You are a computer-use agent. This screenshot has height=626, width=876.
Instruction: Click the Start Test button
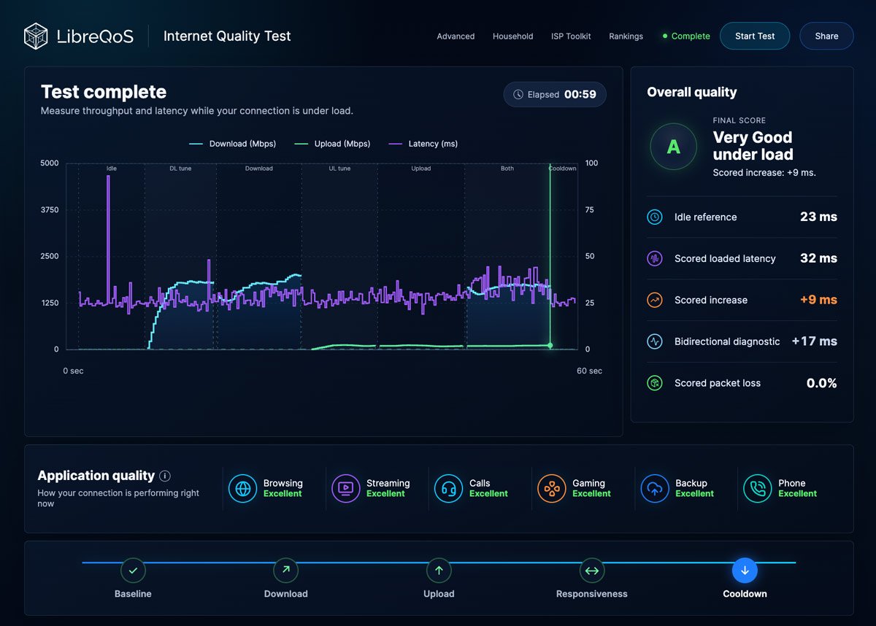click(x=755, y=36)
